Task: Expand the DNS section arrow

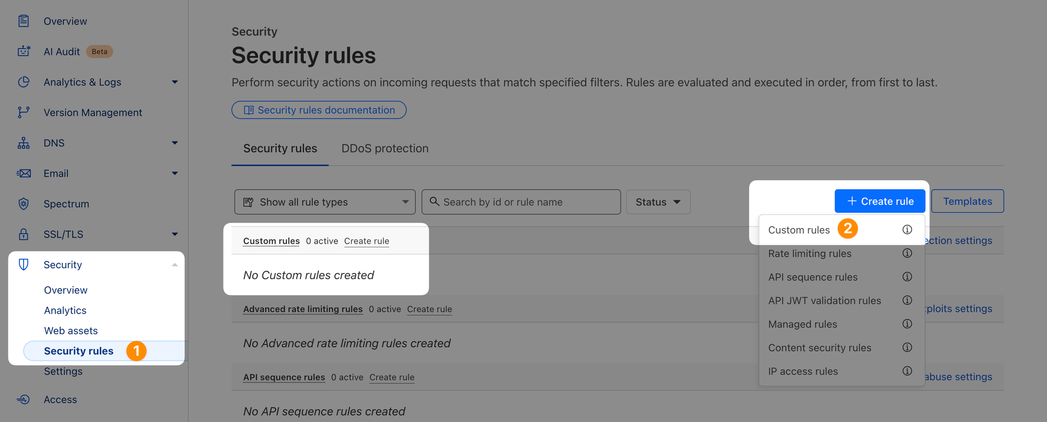Action: [x=175, y=143]
